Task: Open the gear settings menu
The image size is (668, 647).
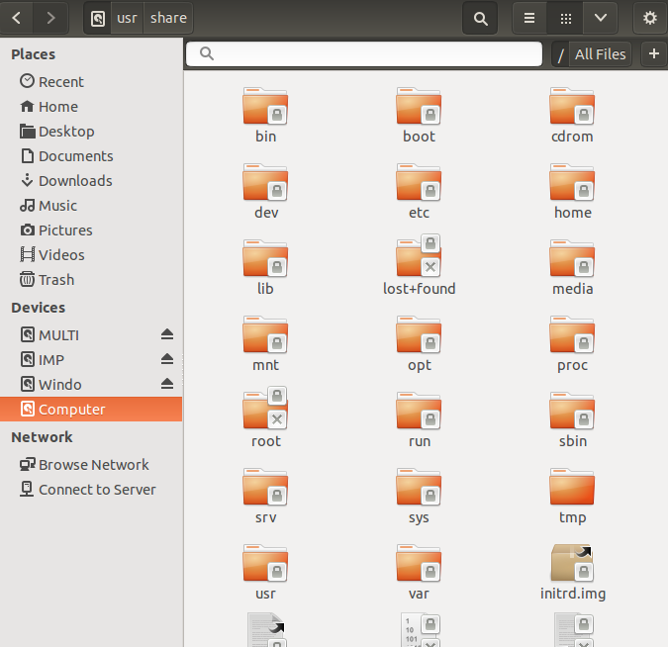Action: tap(649, 18)
